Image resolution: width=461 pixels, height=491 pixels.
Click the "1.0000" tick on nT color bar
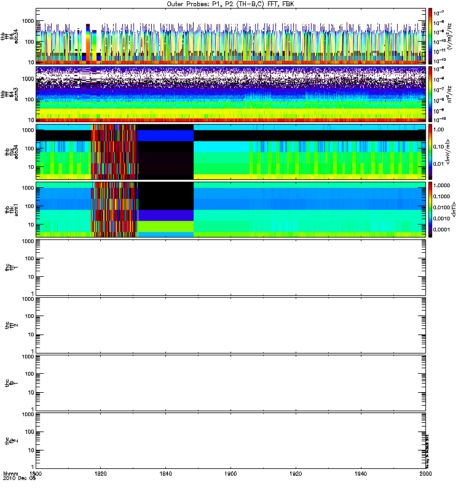click(441, 185)
